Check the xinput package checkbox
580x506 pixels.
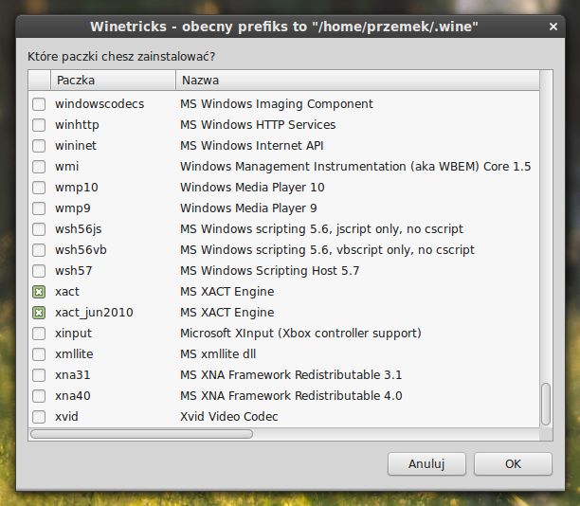39,334
